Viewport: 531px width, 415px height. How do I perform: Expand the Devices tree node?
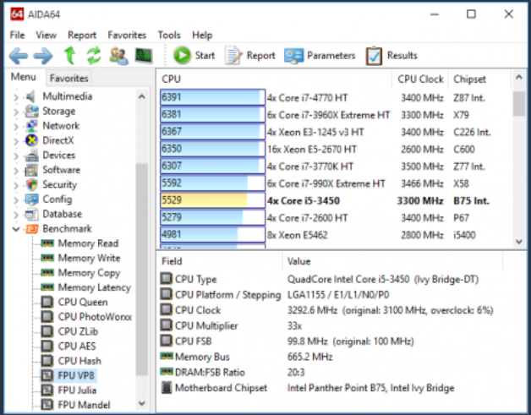pyautogui.click(x=15, y=156)
